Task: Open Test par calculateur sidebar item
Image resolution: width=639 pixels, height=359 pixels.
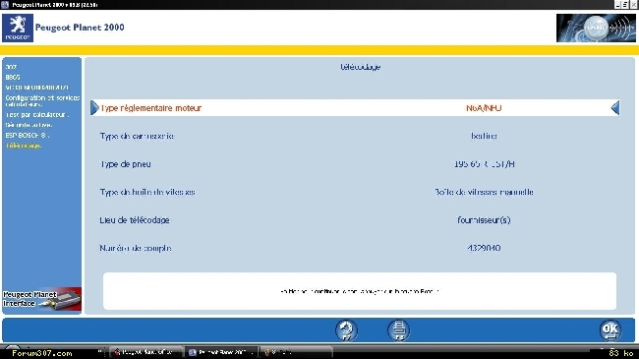Action: 36,115
